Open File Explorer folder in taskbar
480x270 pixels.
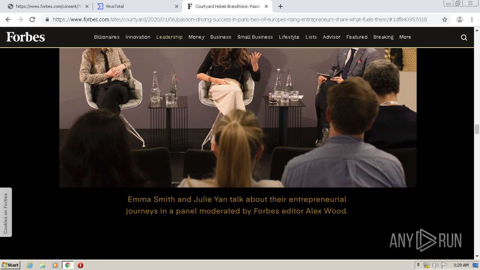[42, 265]
